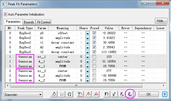Open Share dropdown for the A2 row
Viewport: 171px width, 101px height.
coord(87,47)
